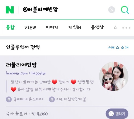Open the 홈에어바운스대여 hashtag
This screenshot has height=119, width=134.
(29, 99)
